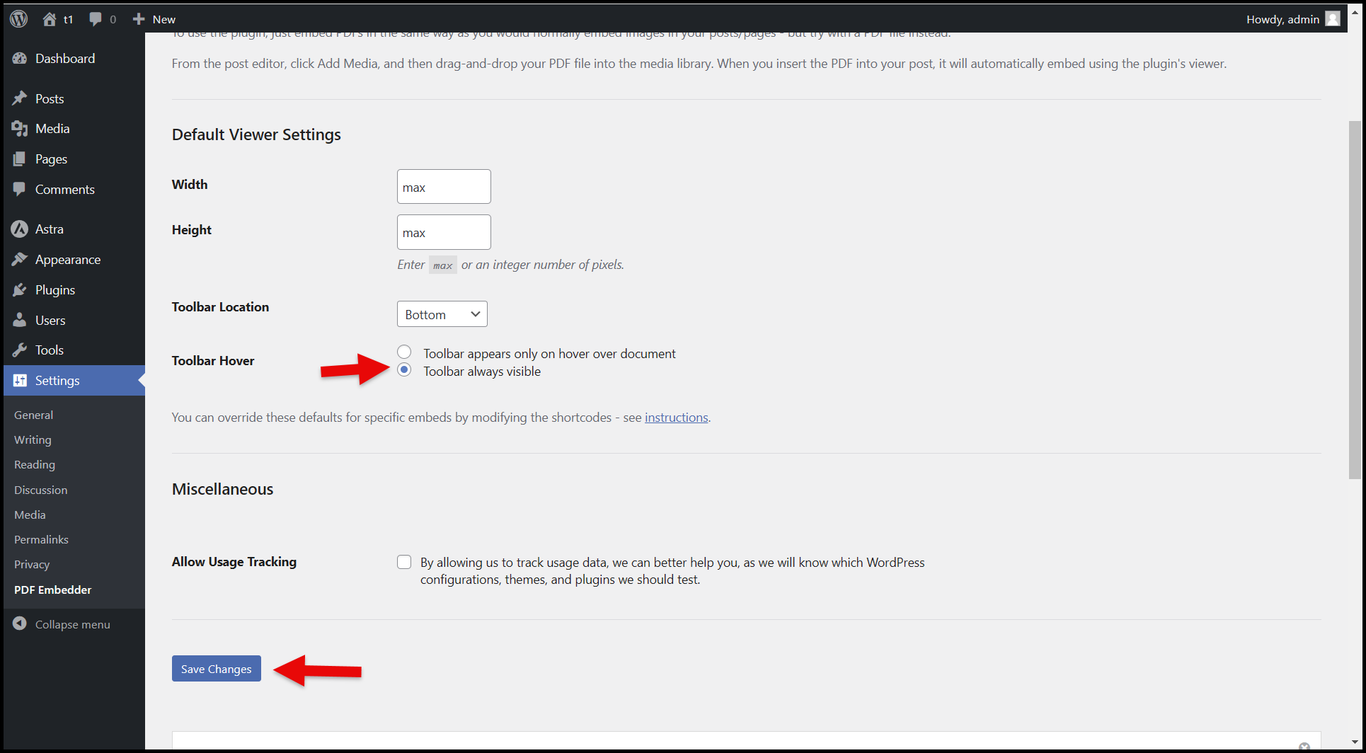Click the Plugins plug icon
Screen dimensions: 1366x753
coord(20,290)
